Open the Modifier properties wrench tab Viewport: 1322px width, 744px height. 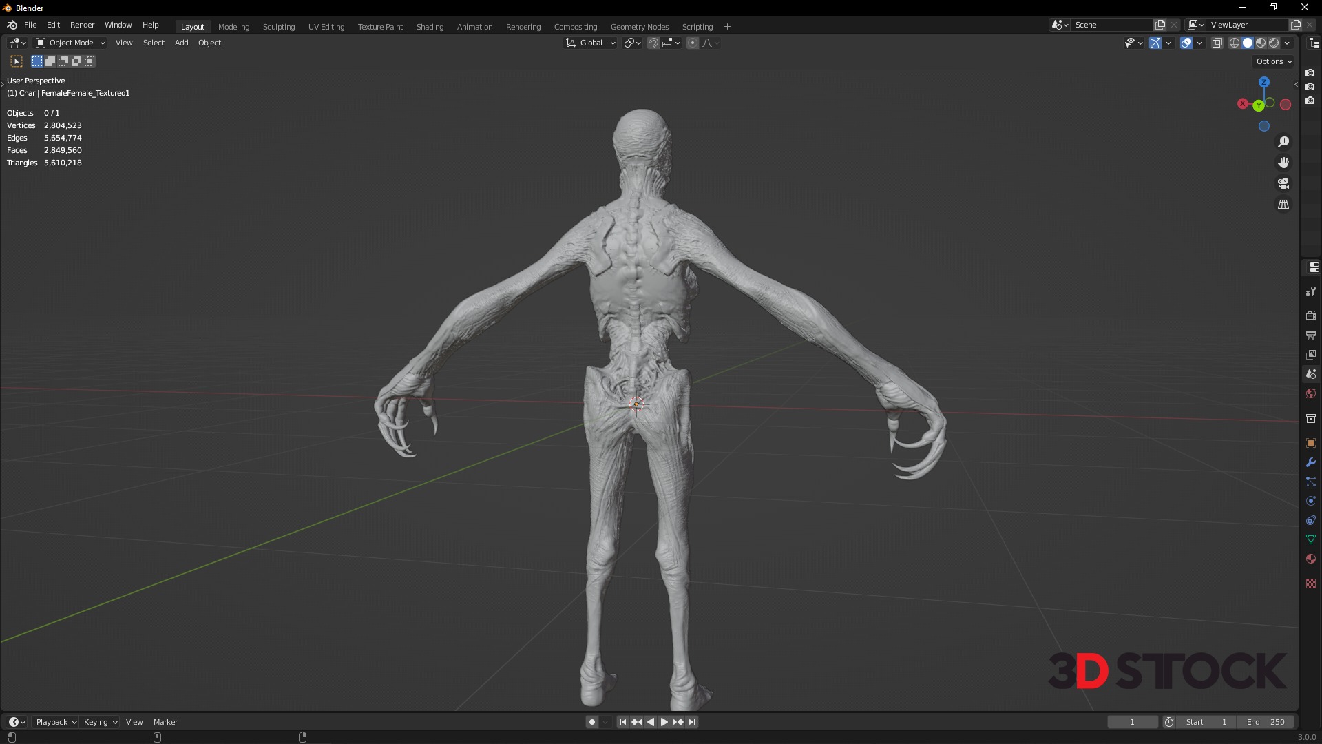click(1311, 462)
